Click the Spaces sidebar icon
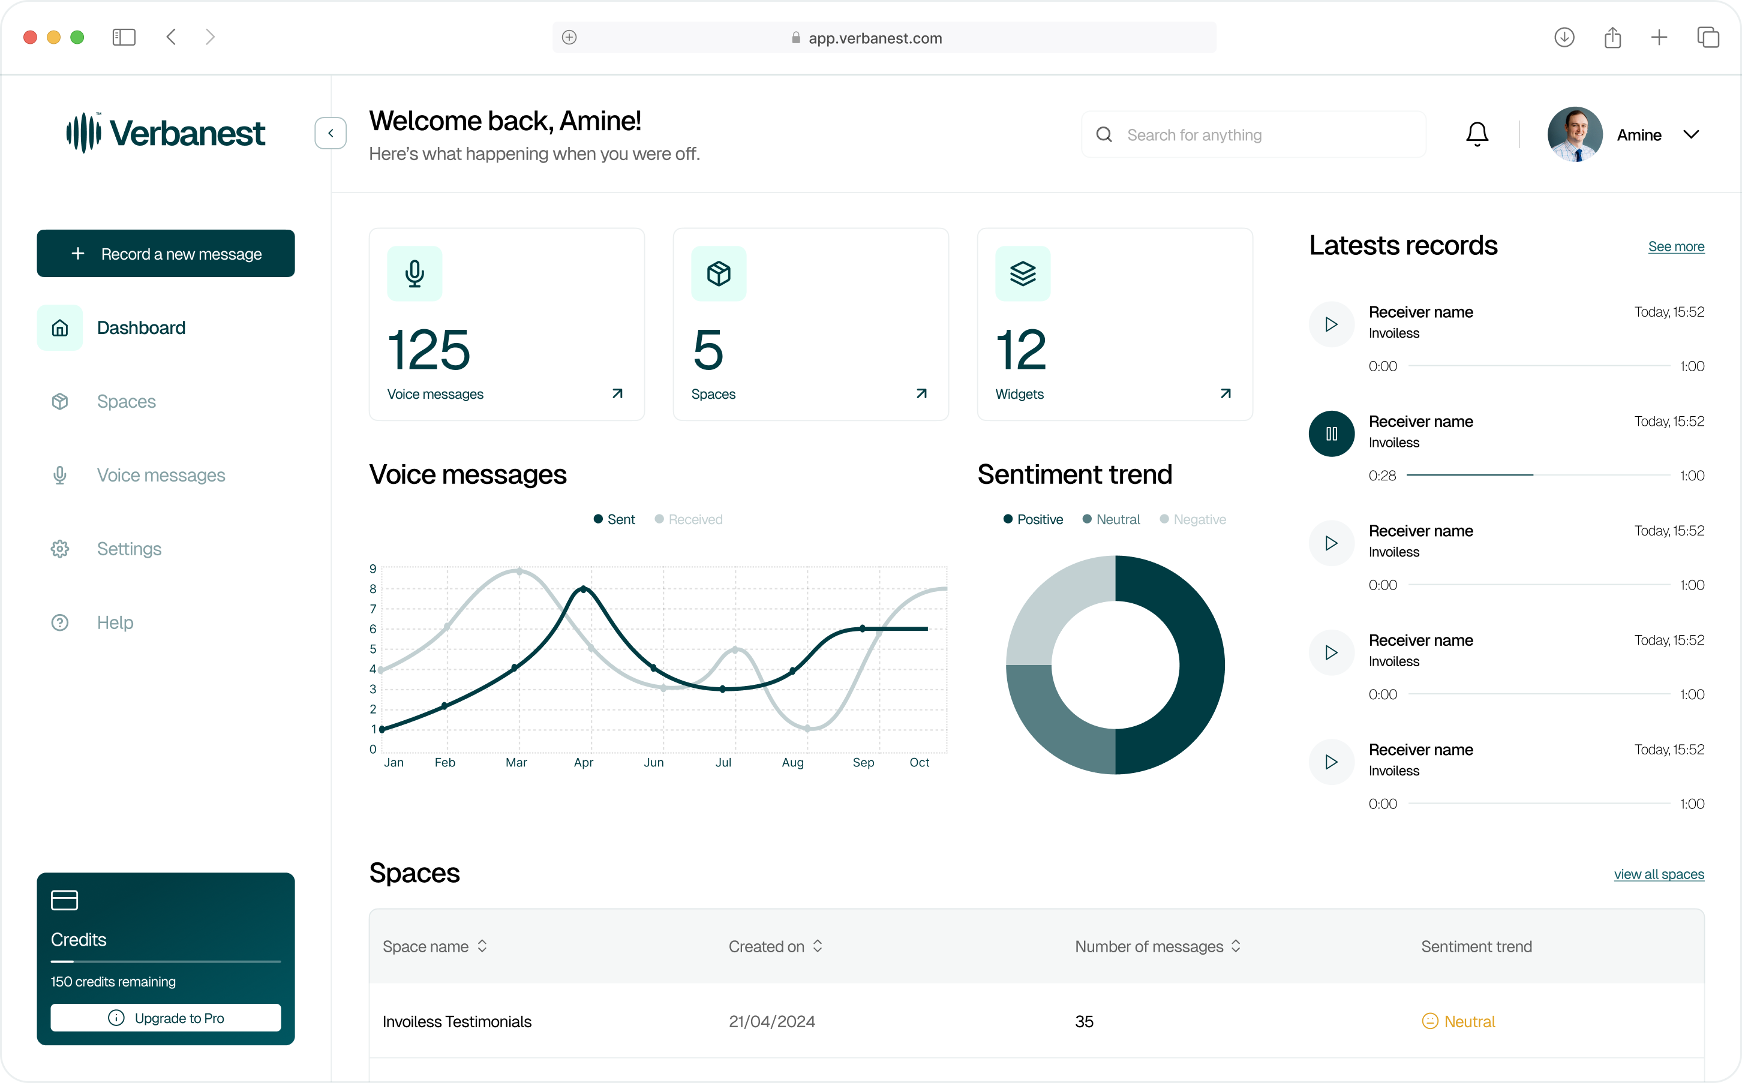Image resolution: width=1742 pixels, height=1083 pixels. point(59,401)
